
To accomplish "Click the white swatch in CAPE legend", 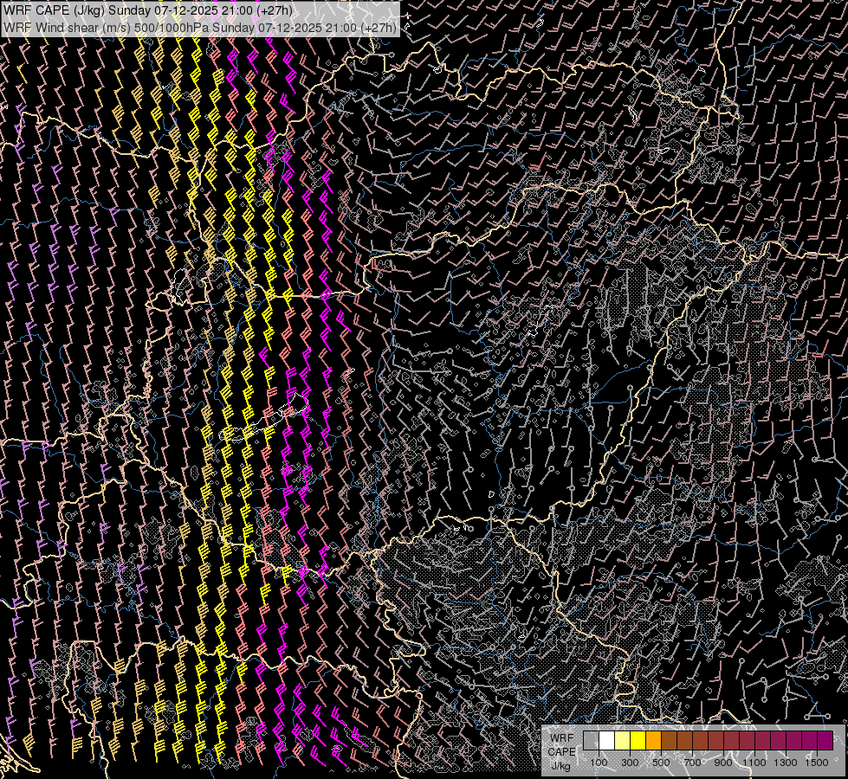I will coord(606,741).
